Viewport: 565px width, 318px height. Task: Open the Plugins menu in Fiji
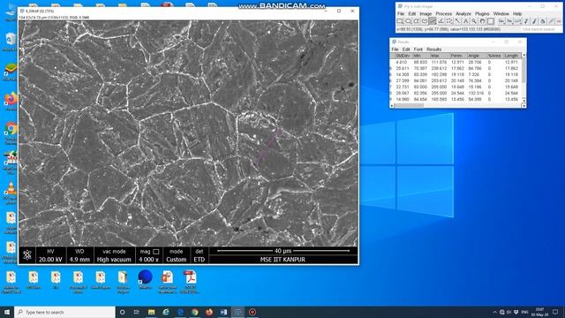pos(482,14)
